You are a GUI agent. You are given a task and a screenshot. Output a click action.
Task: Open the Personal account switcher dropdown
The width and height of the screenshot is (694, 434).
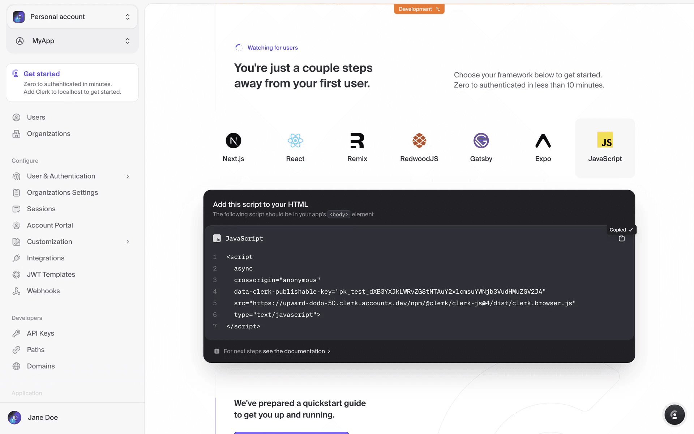point(72,17)
